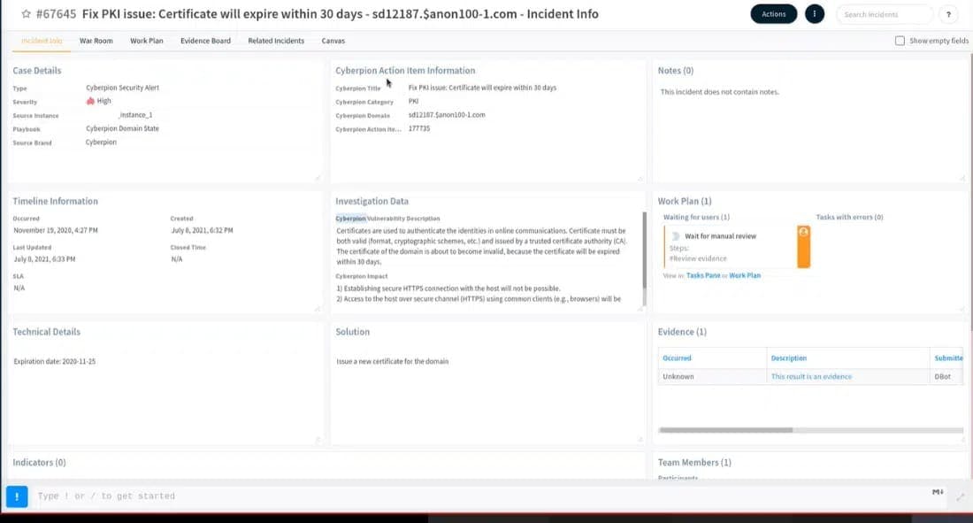Enable the Show empty fields checkbox

point(900,41)
